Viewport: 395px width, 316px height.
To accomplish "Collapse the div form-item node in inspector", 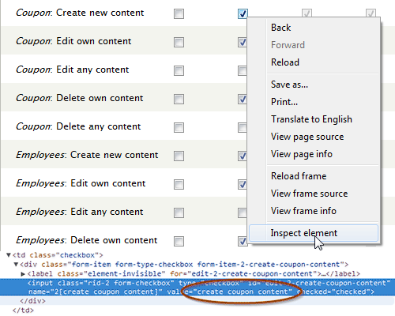I will click(16, 264).
